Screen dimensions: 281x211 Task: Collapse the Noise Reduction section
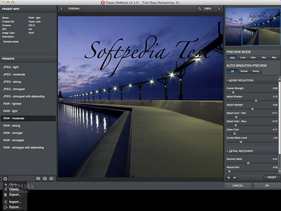pos(227,81)
